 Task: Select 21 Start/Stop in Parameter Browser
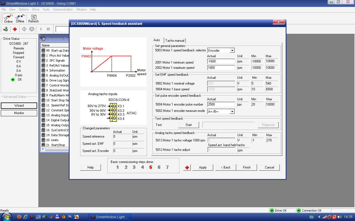55,145
